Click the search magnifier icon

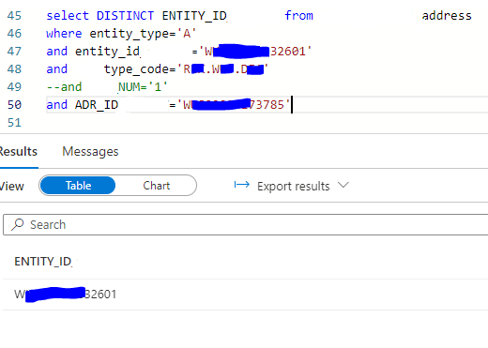tap(18, 224)
